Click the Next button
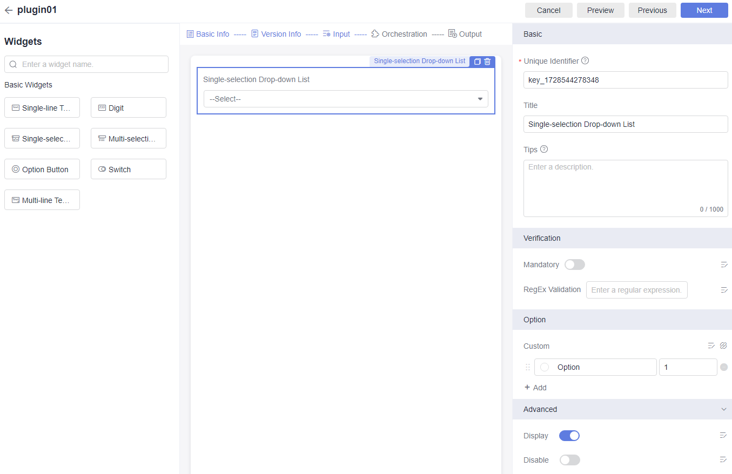The height and width of the screenshot is (474, 732). point(704,10)
